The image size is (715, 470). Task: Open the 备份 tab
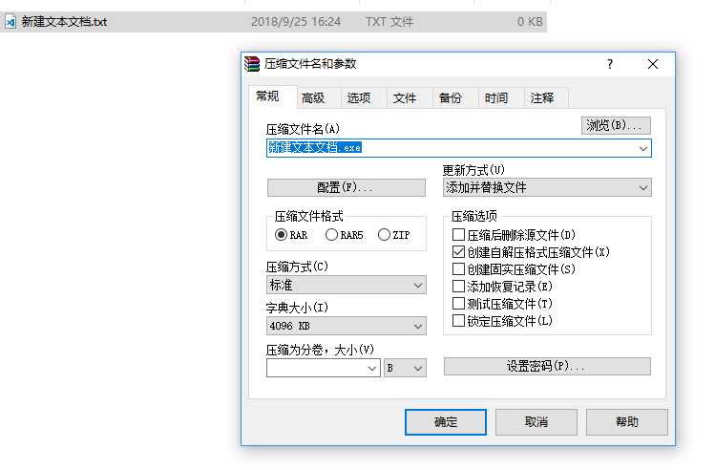[x=451, y=98]
